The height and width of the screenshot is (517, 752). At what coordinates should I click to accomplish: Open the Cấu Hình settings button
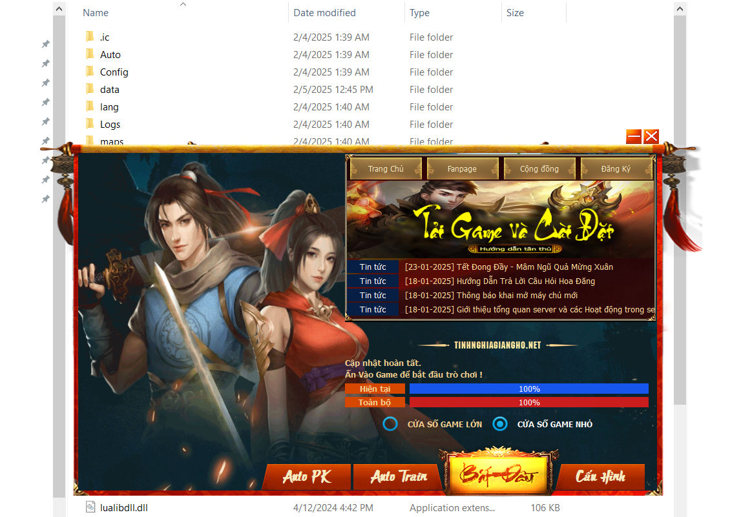click(x=600, y=477)
